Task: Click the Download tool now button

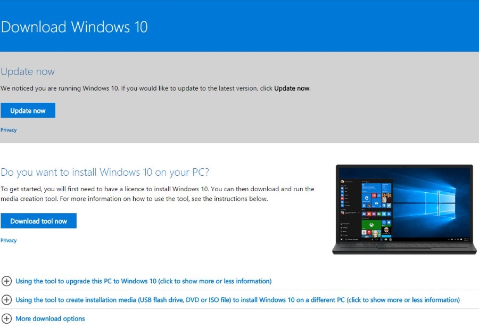Action: click(x=38, y=221)
